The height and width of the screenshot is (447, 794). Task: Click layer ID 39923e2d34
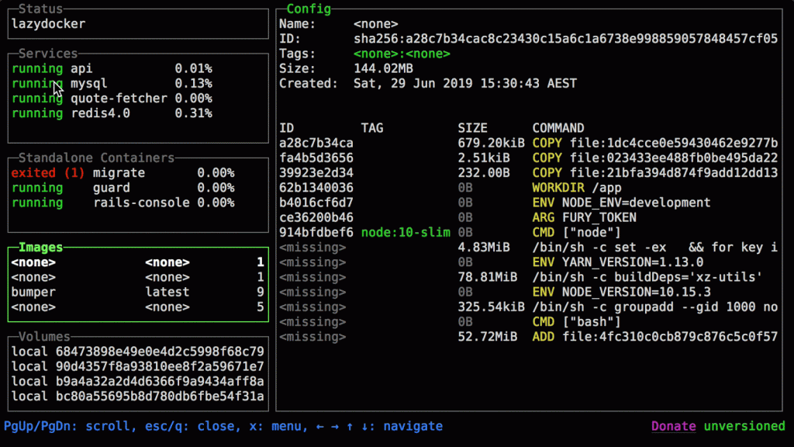click(316, 173)
